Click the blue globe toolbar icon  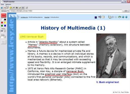[2, 8]
